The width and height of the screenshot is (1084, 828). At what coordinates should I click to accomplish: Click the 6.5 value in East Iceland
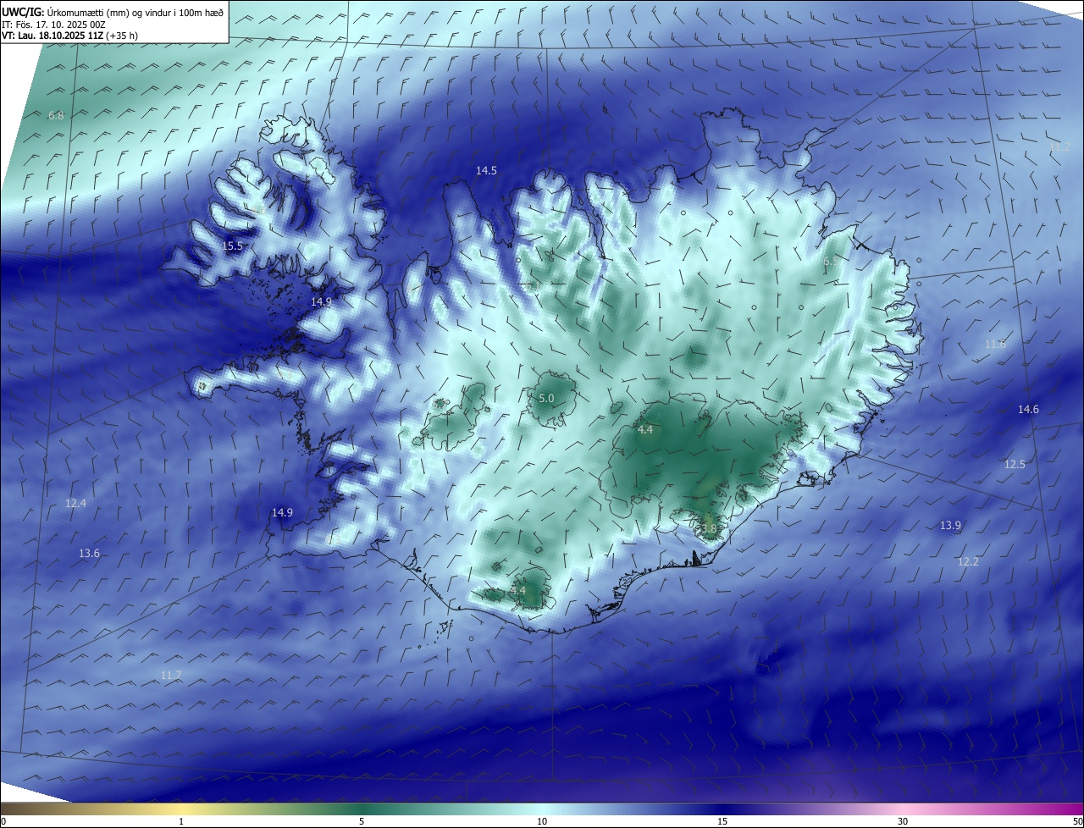coord(831,262)
